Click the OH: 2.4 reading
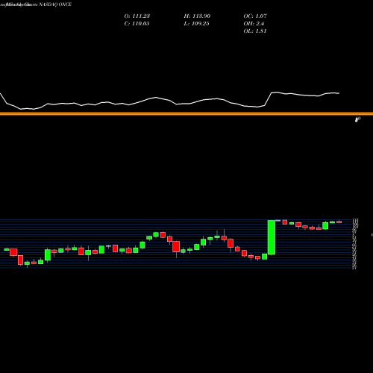This screenshot has height=373, width=373. (254, 24)
